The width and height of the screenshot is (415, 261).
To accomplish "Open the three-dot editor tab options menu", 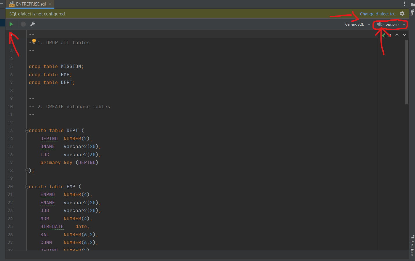I will click(404, 4).
